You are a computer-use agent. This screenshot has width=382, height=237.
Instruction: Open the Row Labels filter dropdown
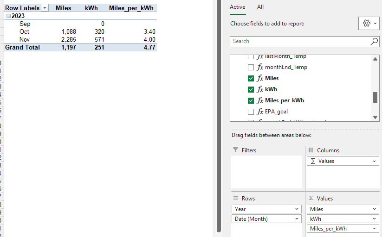(45, 8)
